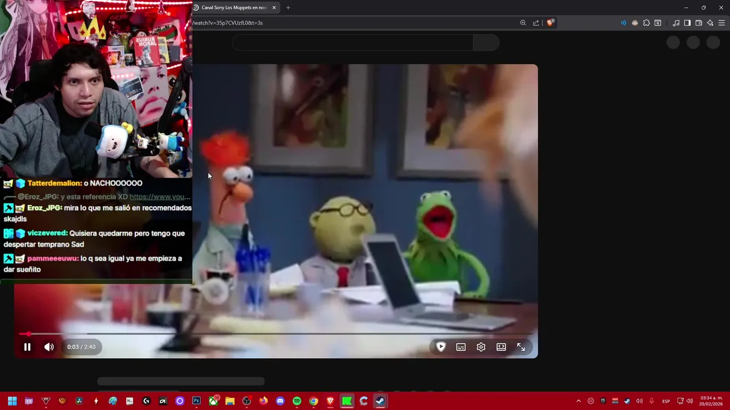Viewport: 730px width, 410px height.
Task: Open the clock showing 03:34 a. m.
Action: click(711, 401)
